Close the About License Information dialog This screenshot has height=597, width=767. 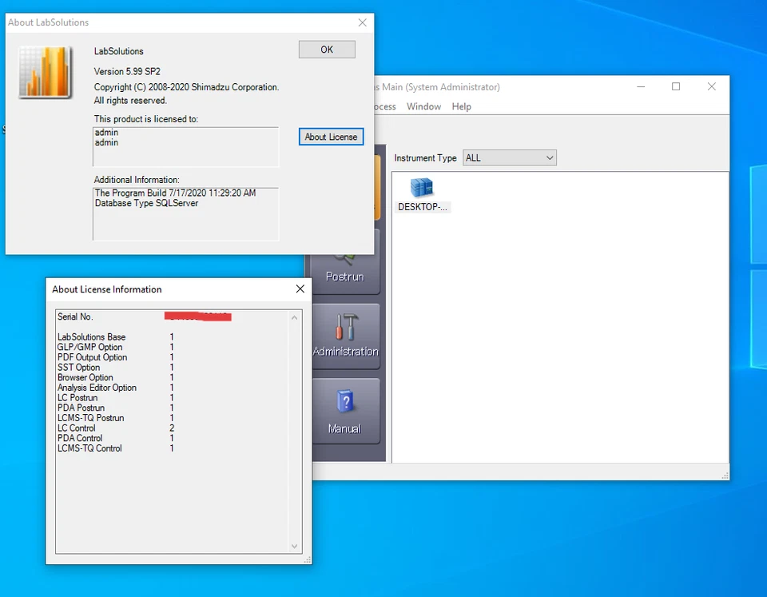click(300, 289)
